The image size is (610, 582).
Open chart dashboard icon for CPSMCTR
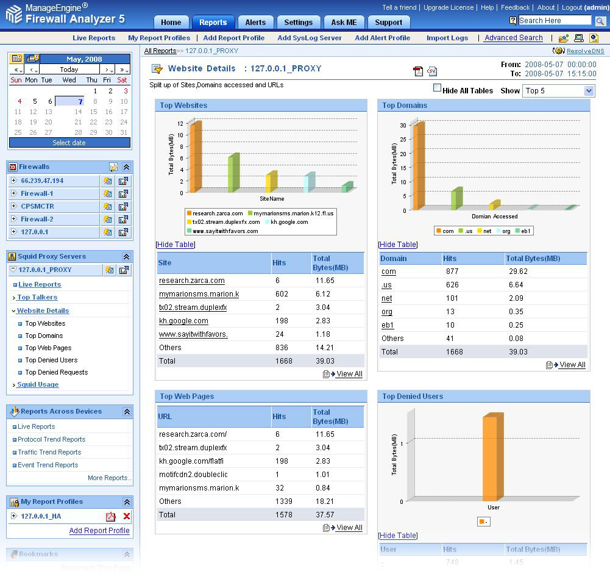point(123,207)
